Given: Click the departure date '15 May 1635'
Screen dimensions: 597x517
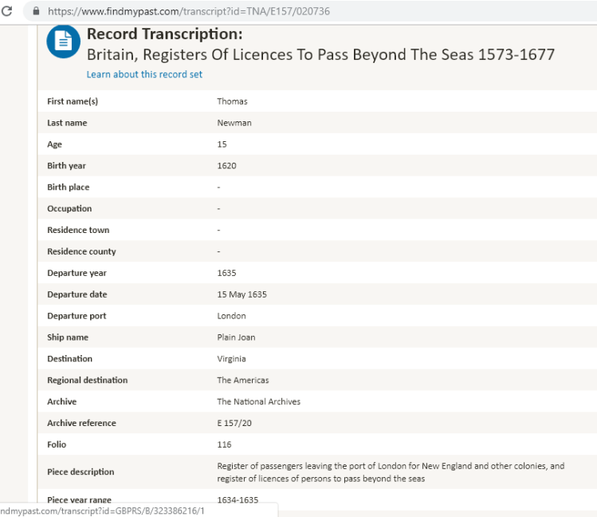Looking at the screenshot, I should 242,294.
